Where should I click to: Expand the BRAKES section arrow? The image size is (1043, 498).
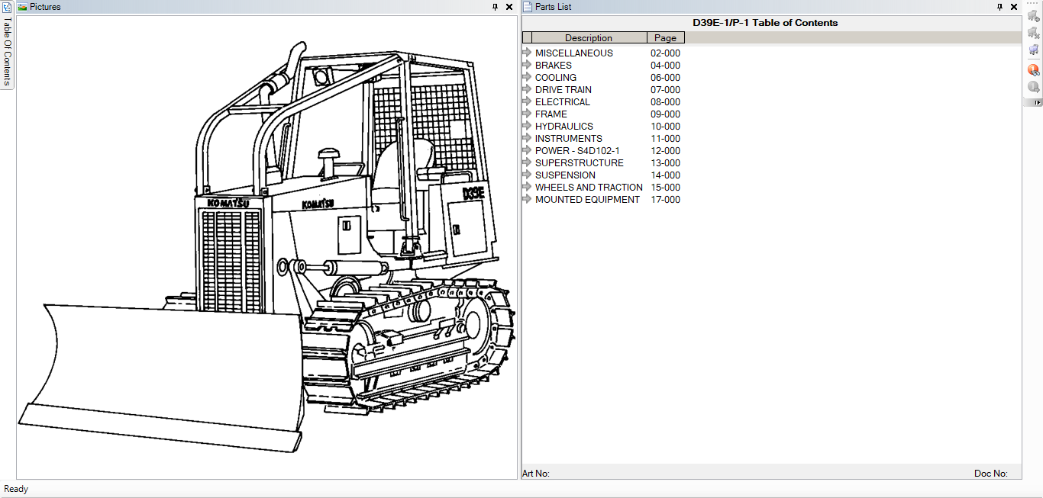point(527,65)
